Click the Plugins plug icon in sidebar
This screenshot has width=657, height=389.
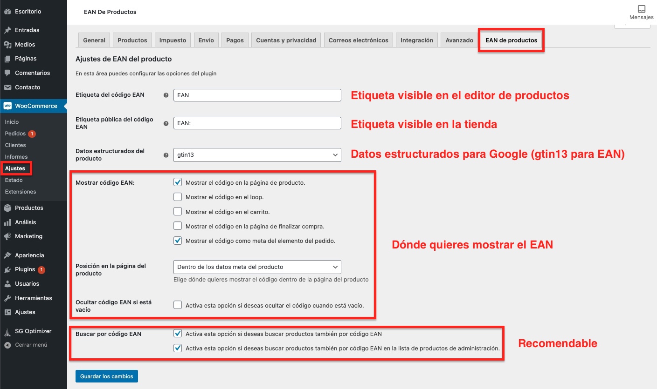pos(7,269)
